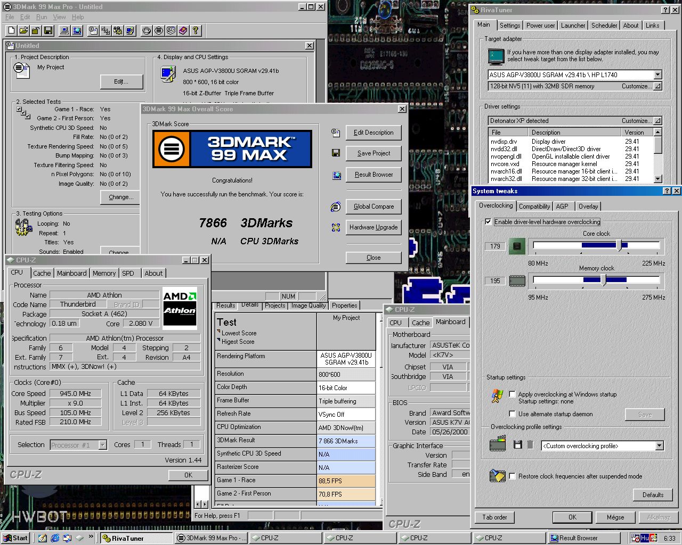Open the Memory tab in CPU-Z
682x545 pixels.
point(104,273)
